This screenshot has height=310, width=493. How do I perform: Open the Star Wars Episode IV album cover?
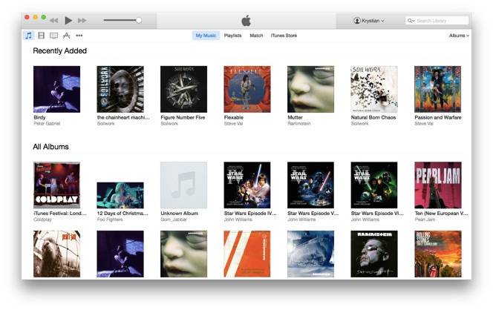(x=247, y=185)
